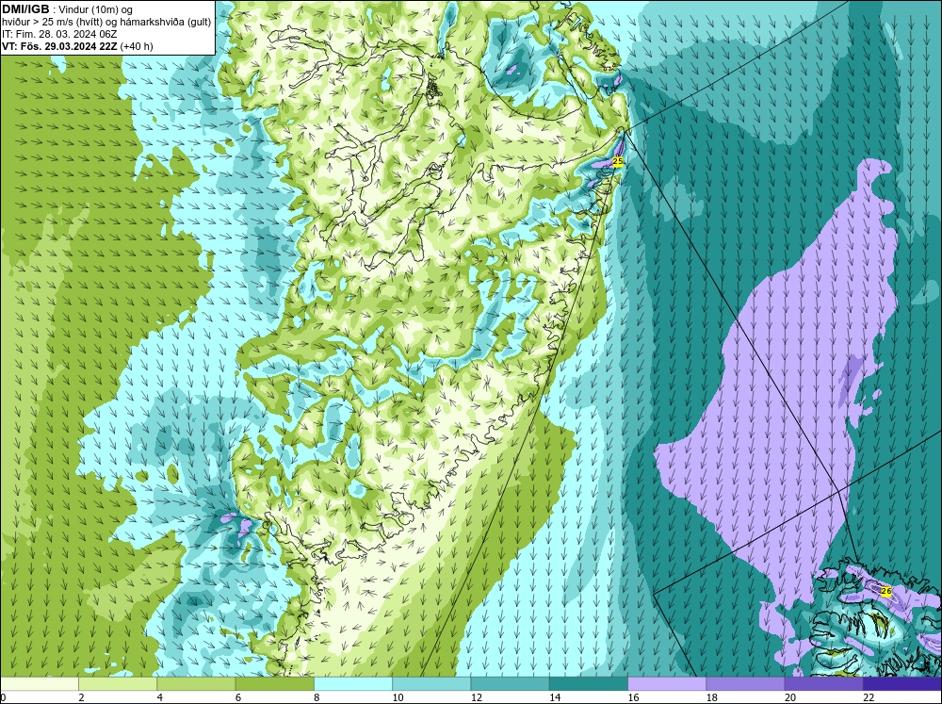
Task: Click the scale number "2"
Action: tap(81, 696)
